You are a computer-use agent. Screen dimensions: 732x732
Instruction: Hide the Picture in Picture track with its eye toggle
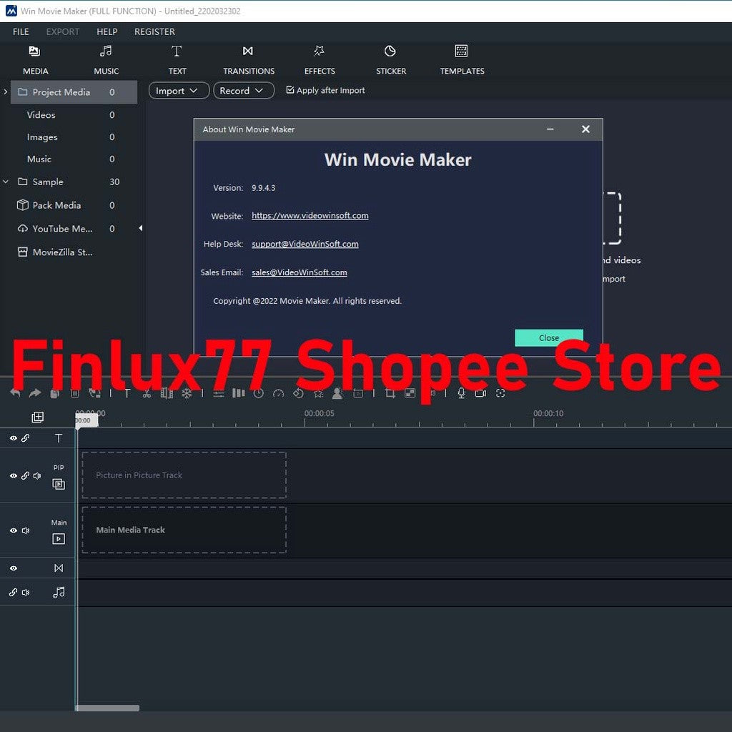pos(13,475)
